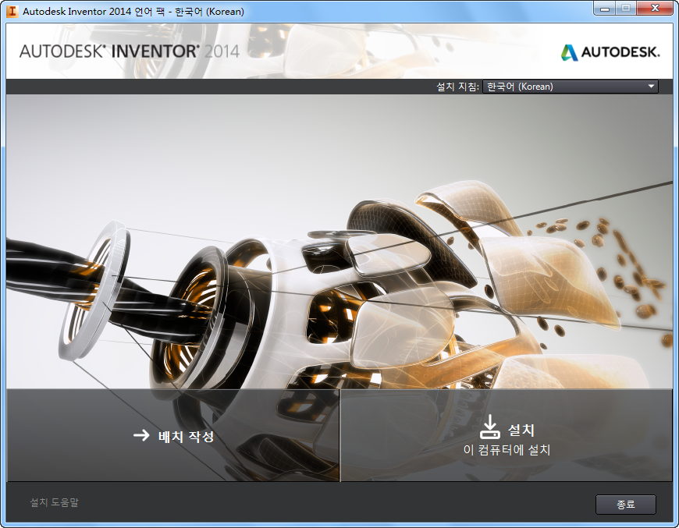This screenshot has width=679, height=528.
Task: Open the 설치 도움말 link
Action: pyautogui.click(x=54, y=502)
